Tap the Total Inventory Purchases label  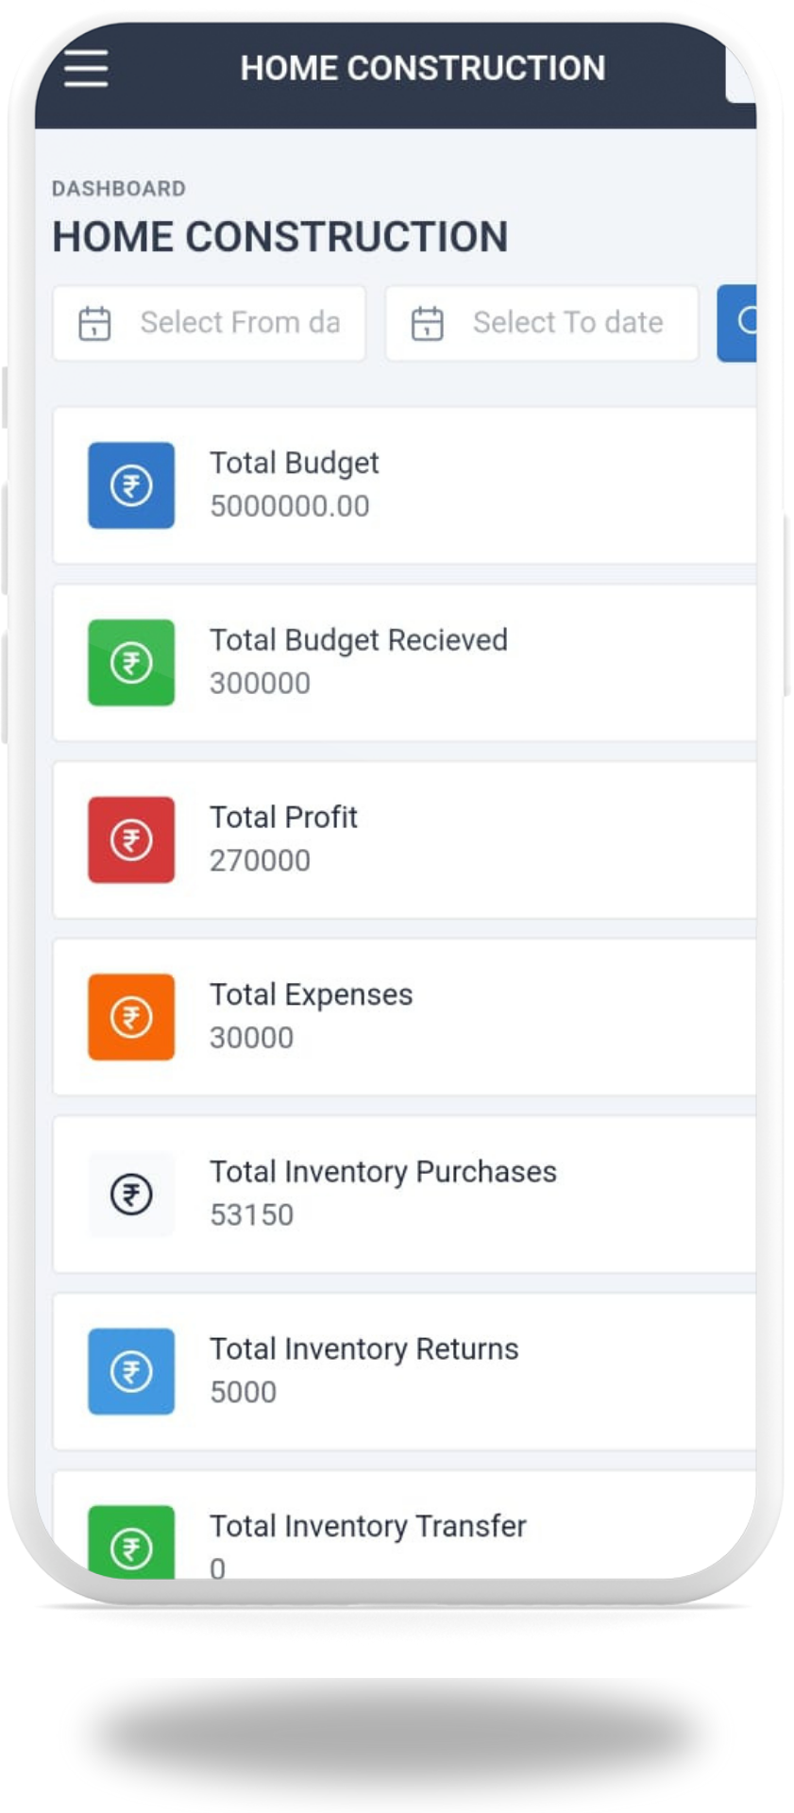(x=382, y=1172)
